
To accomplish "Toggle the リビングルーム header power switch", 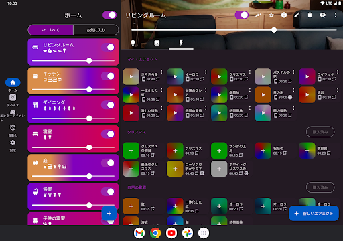I will point(242,15).
